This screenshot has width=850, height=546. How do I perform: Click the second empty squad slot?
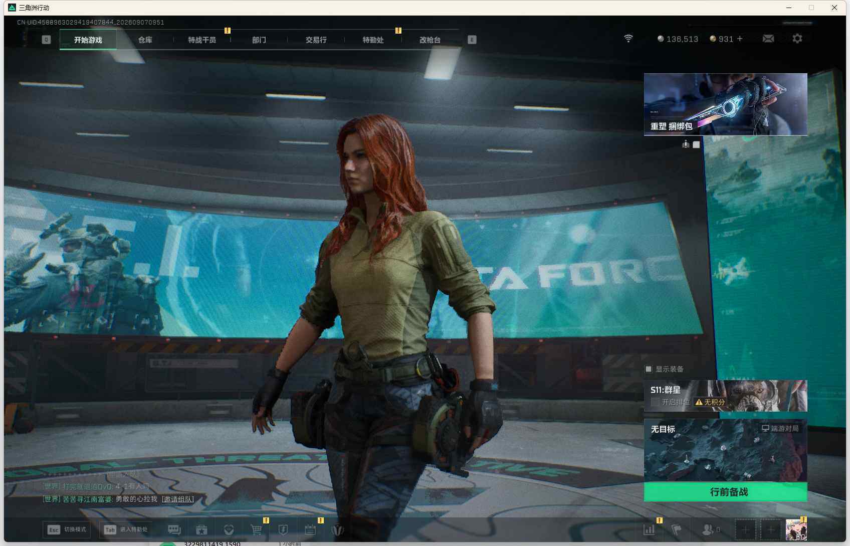771,529
